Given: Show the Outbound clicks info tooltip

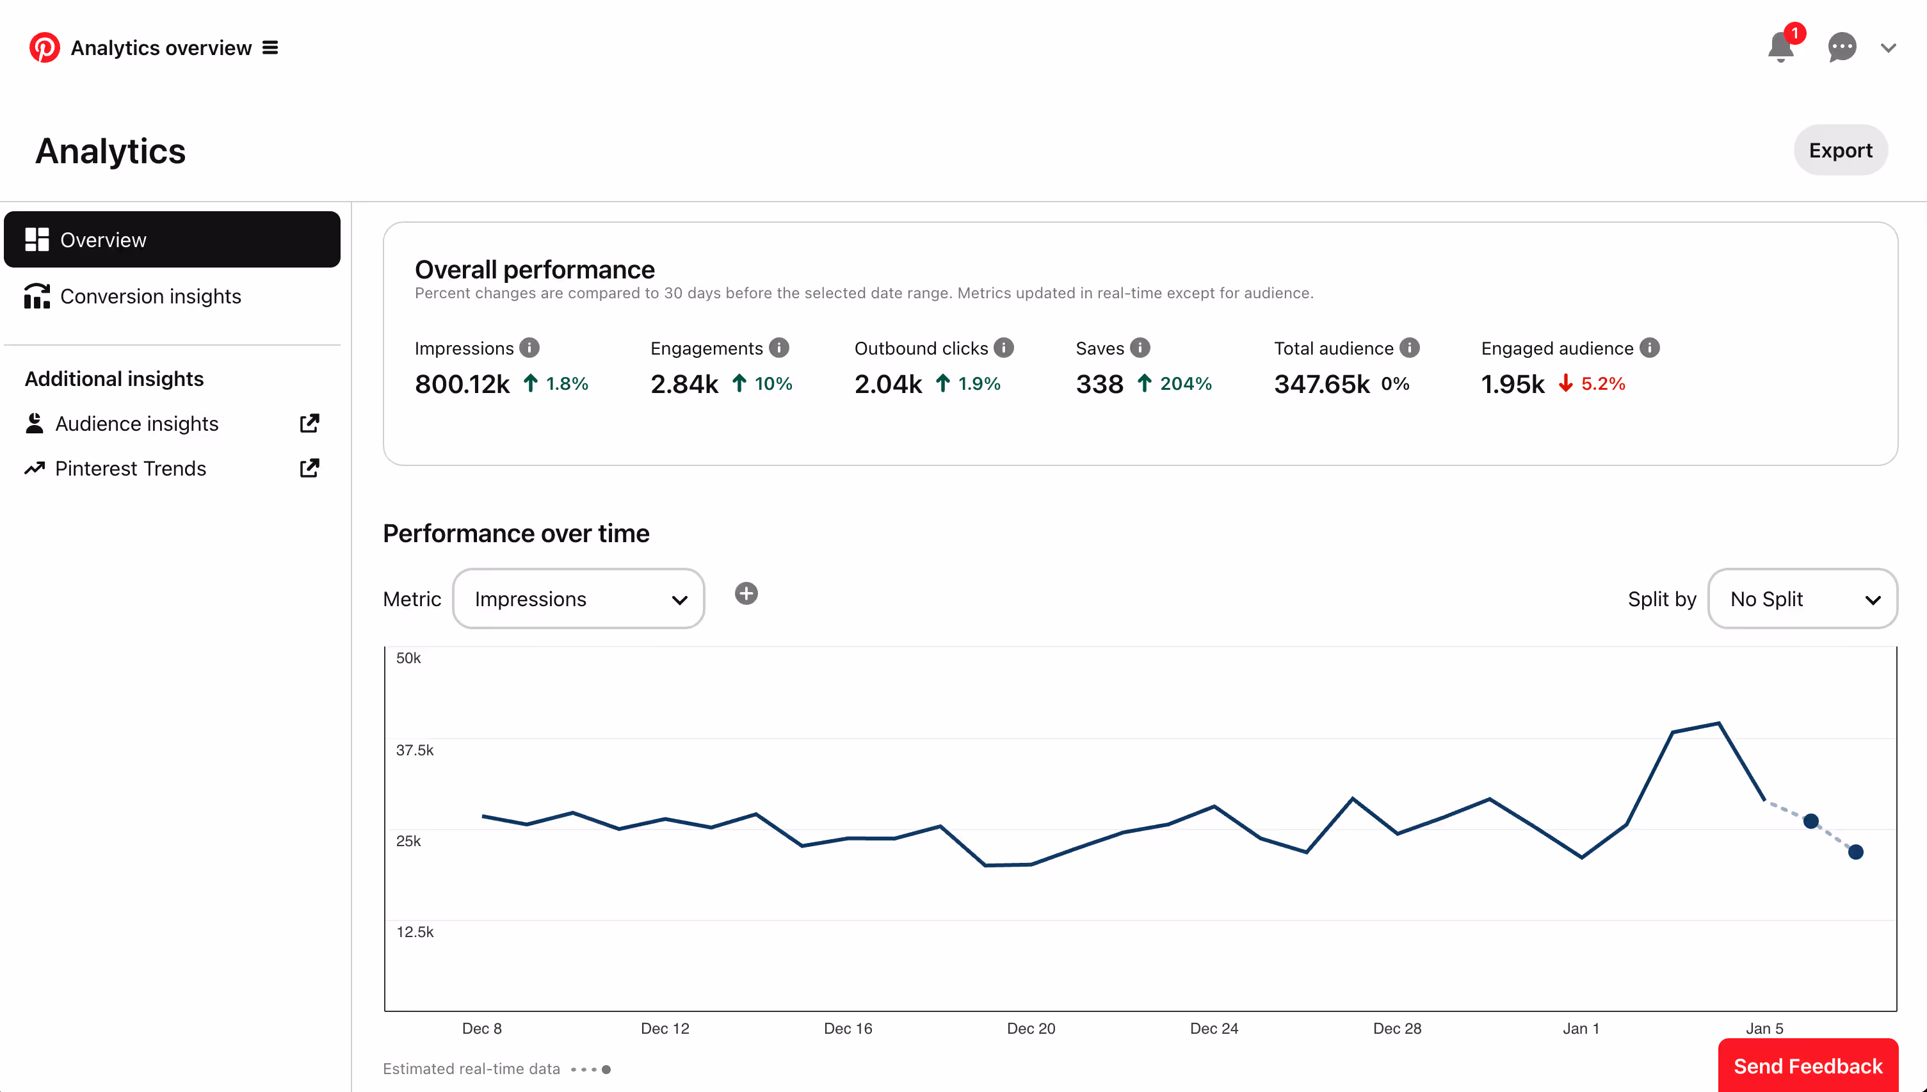Looking at the screenshot, I should click(1004, 347).
